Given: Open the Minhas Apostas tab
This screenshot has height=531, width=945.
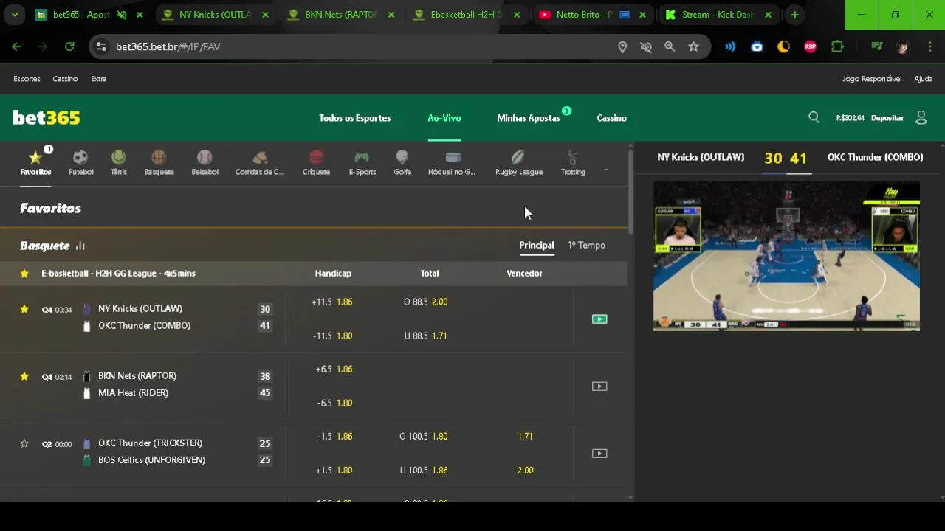Looking at the screenshot, I should (529, 118).
